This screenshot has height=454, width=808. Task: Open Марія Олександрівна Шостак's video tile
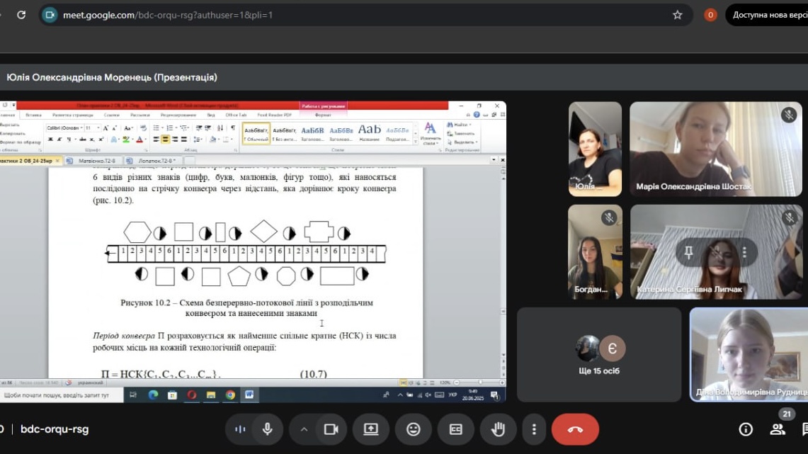[715, 149]
